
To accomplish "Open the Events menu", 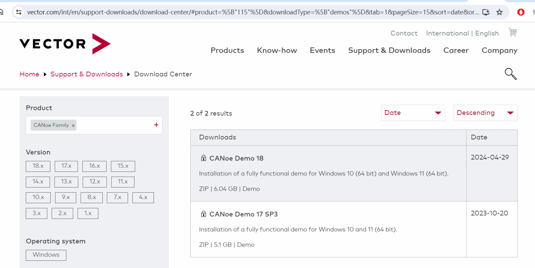I will (x=323, y=50).
